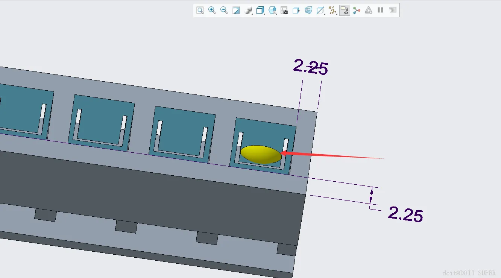
Task: Click the Pause simulation icon
Action: point(381,11)
